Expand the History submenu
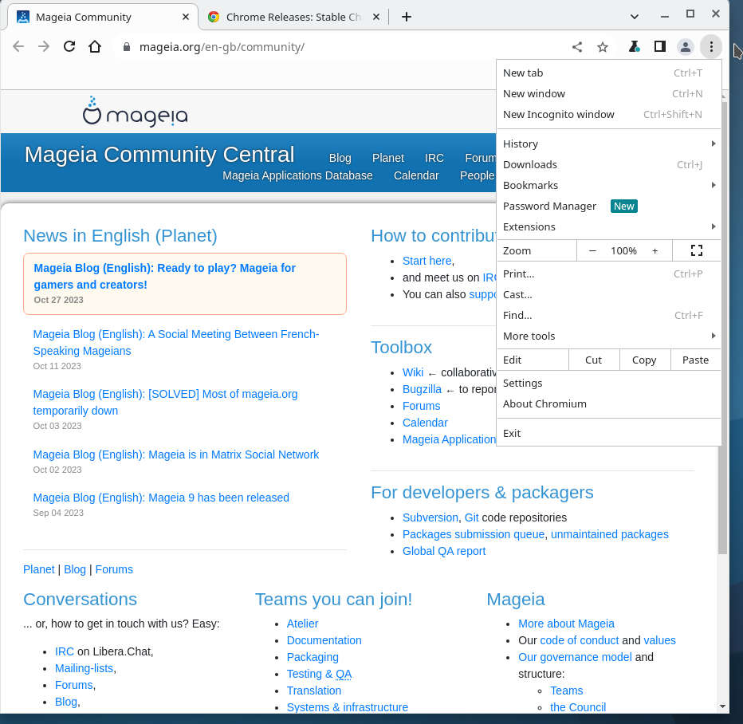This screenshot has height=724, width=743. coord(608,144)
